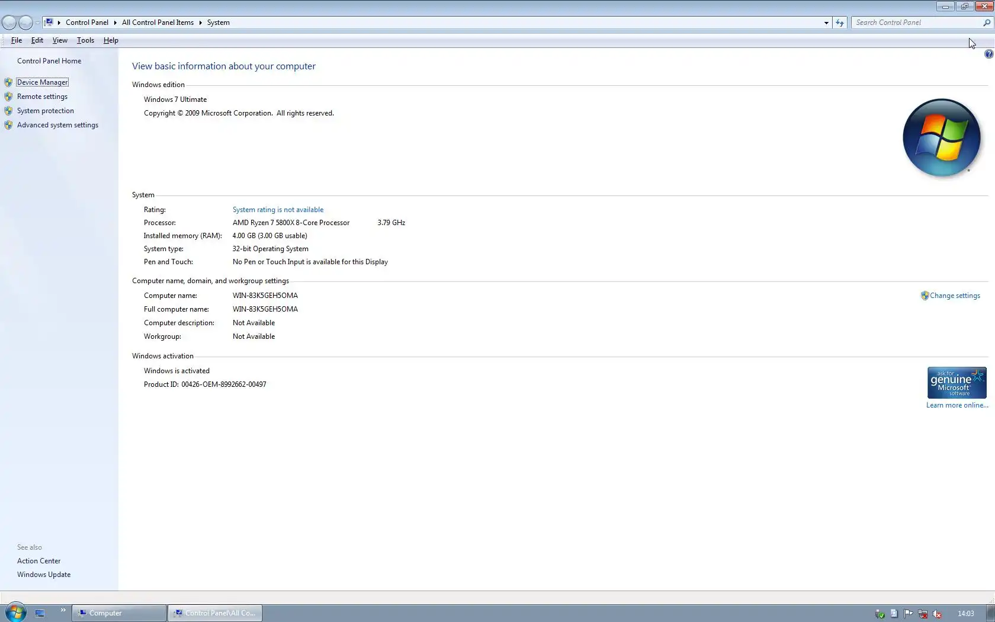
Task: Click the Forward navigation arrow button
Action: pyautogui.click(x=25, y=23)
